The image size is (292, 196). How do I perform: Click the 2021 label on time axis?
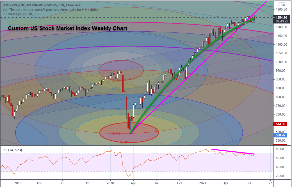(202, 183)
